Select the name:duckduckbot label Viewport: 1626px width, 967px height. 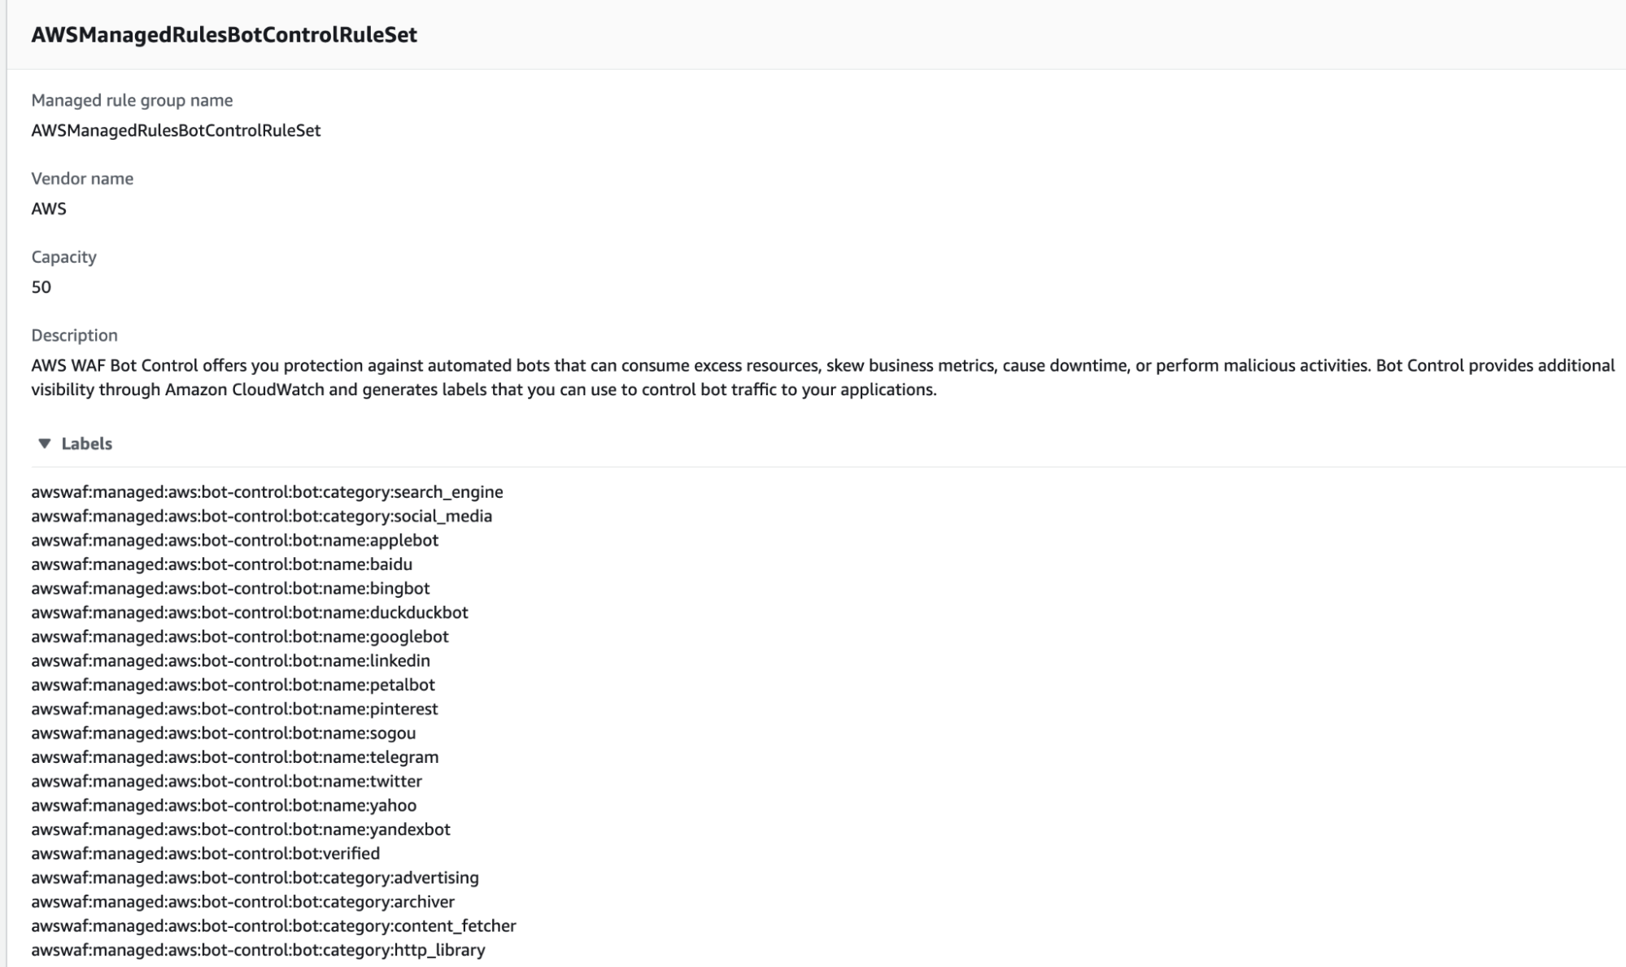point(250,612)
